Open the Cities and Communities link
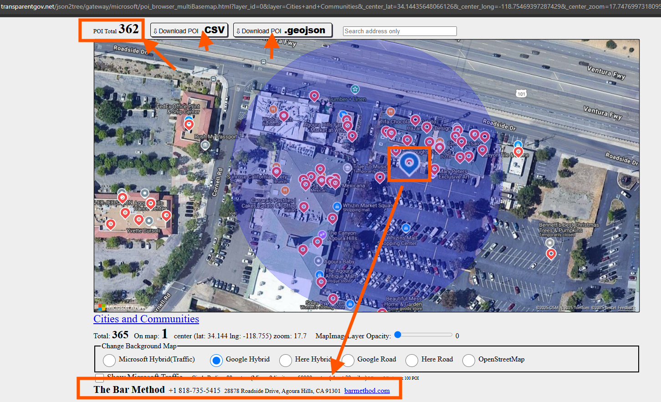The image size is (661, 402). click(x=146, y=319)
